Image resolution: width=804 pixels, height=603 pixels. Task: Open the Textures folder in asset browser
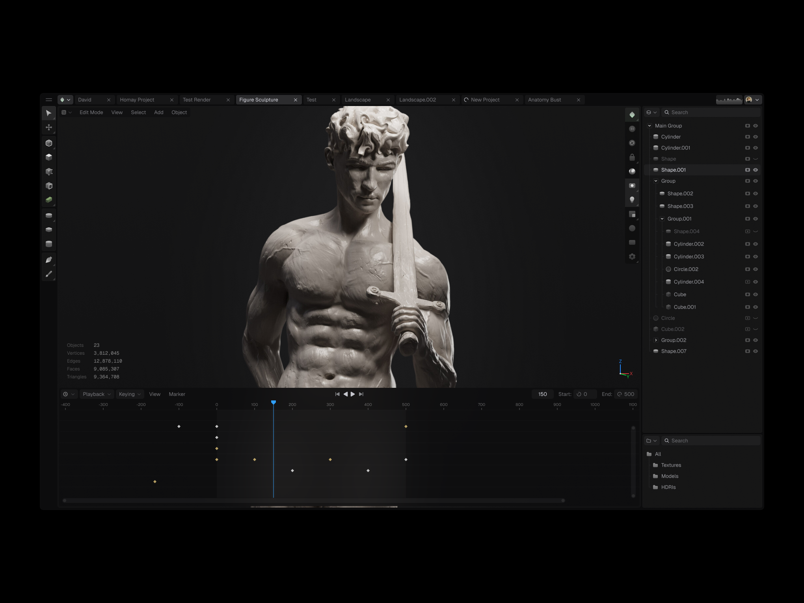671,465
